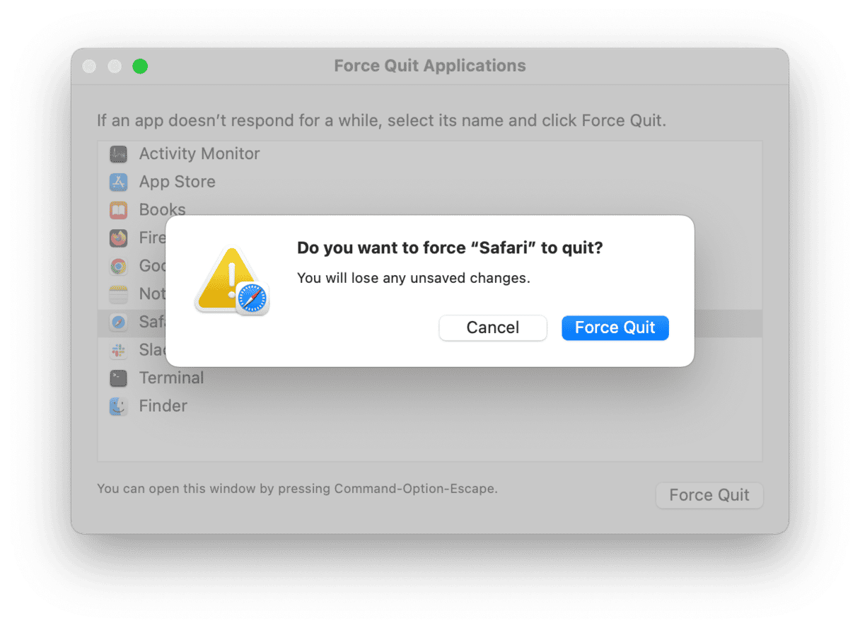Select the Activity Monitor row
This screenshot has width=860, height=628.
430,154
